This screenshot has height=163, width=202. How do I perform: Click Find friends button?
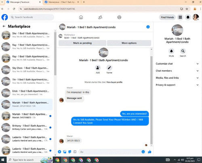click(x=167, y=17)
